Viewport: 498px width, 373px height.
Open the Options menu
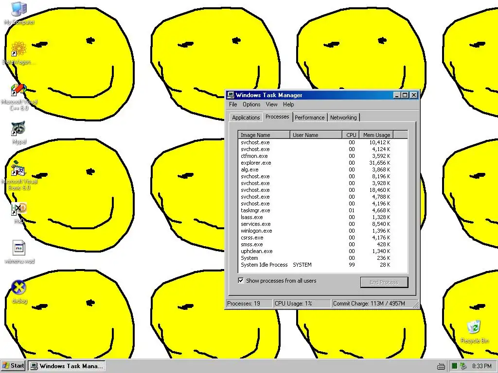(251, 104)
